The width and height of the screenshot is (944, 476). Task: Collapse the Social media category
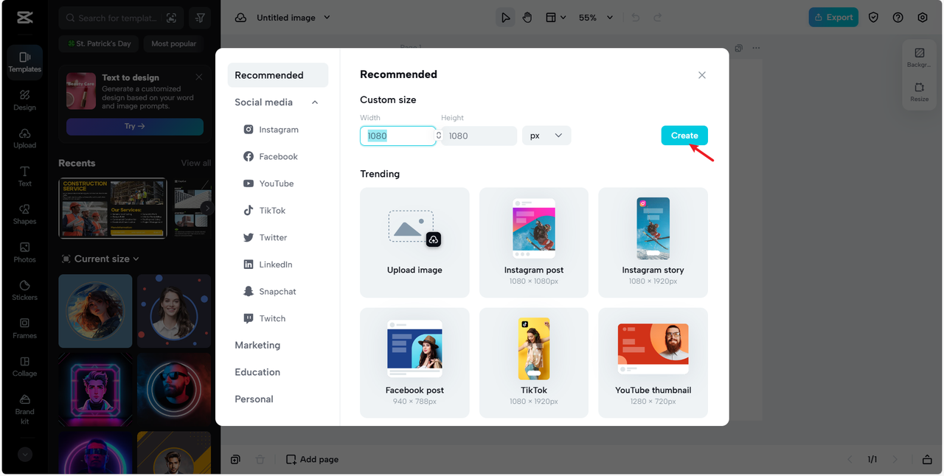315,102
